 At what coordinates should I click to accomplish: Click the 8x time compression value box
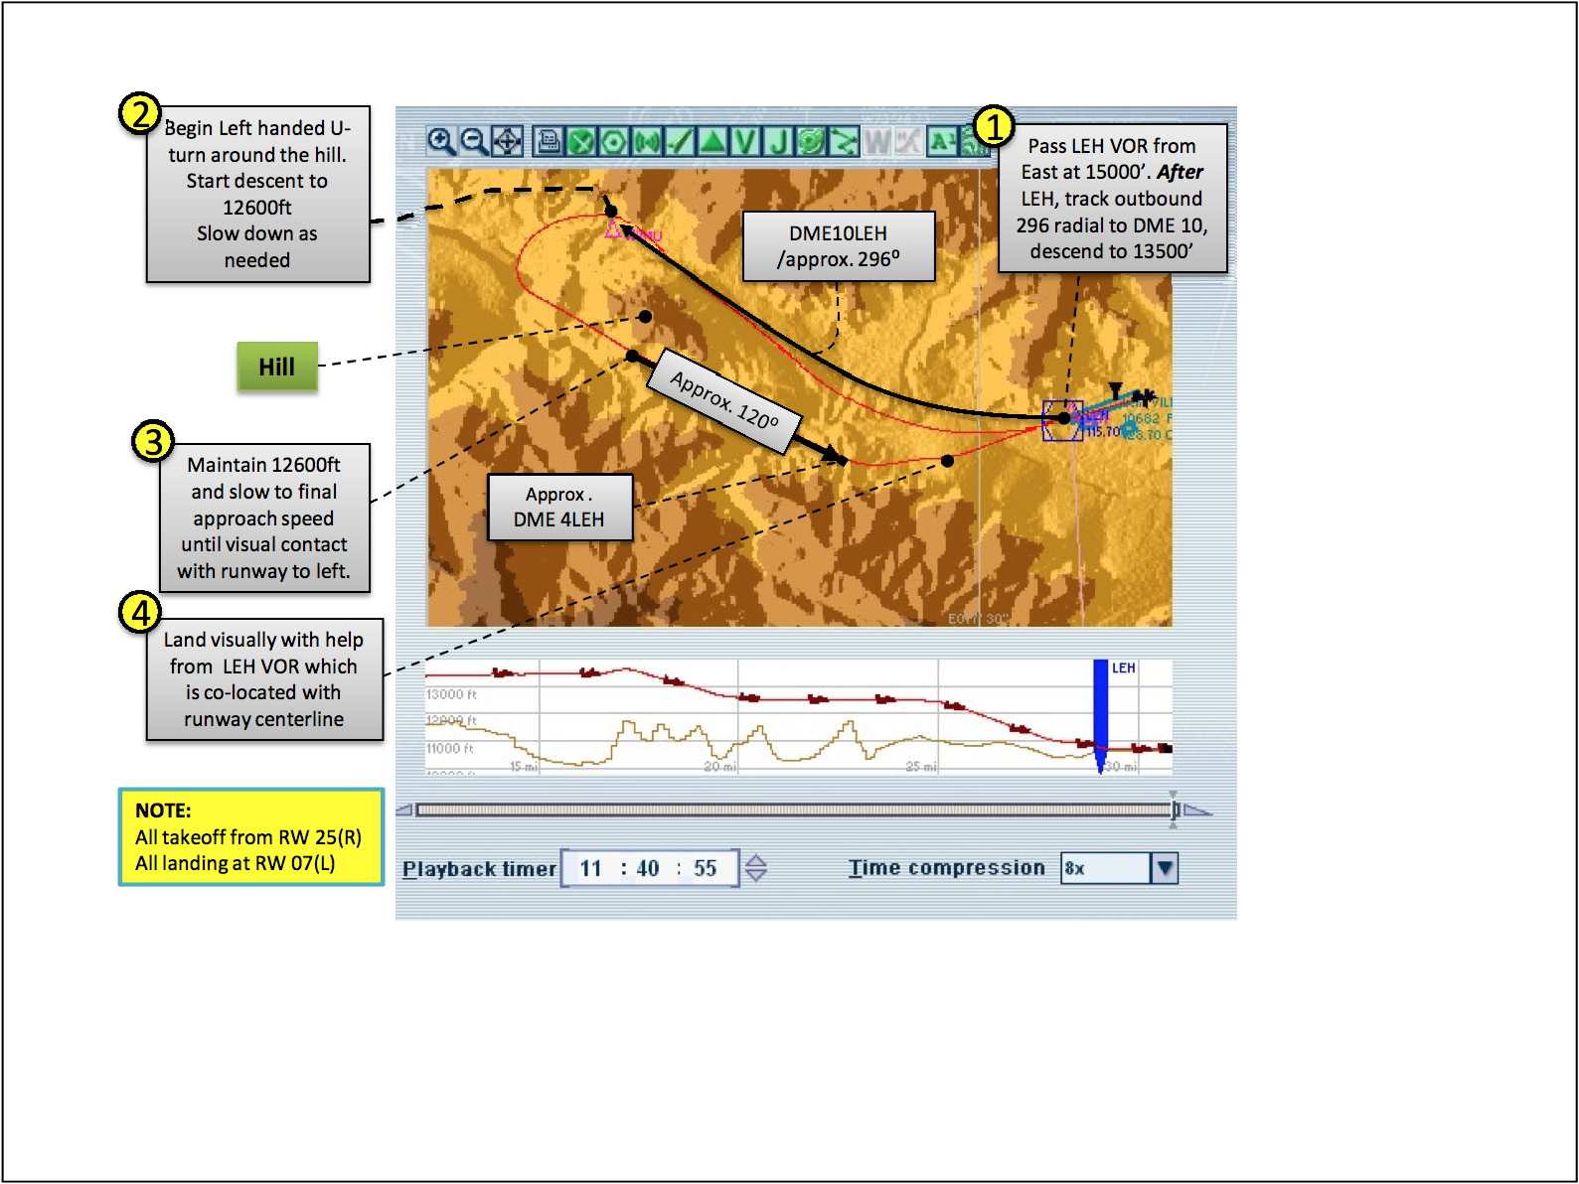coord(1106,868)
